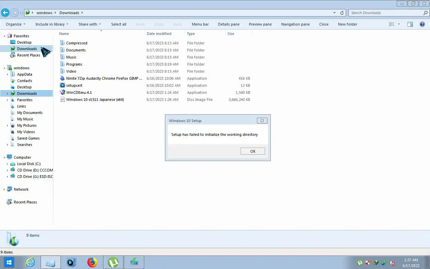Click the red security shield tray icon
Screen dimensions: 430x269
click(368, 263)
